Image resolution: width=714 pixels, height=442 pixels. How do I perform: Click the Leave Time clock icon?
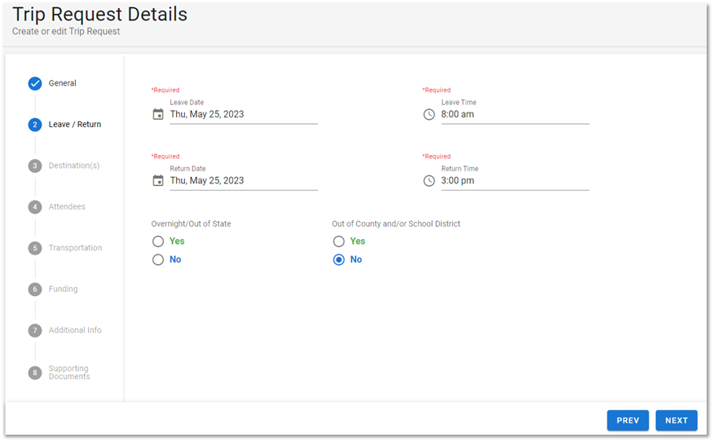coord(429,114)
